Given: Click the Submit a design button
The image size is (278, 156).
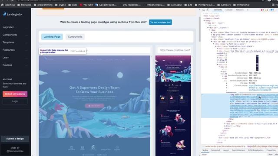Looking at the screenshot, I should (x=15, y=139).
